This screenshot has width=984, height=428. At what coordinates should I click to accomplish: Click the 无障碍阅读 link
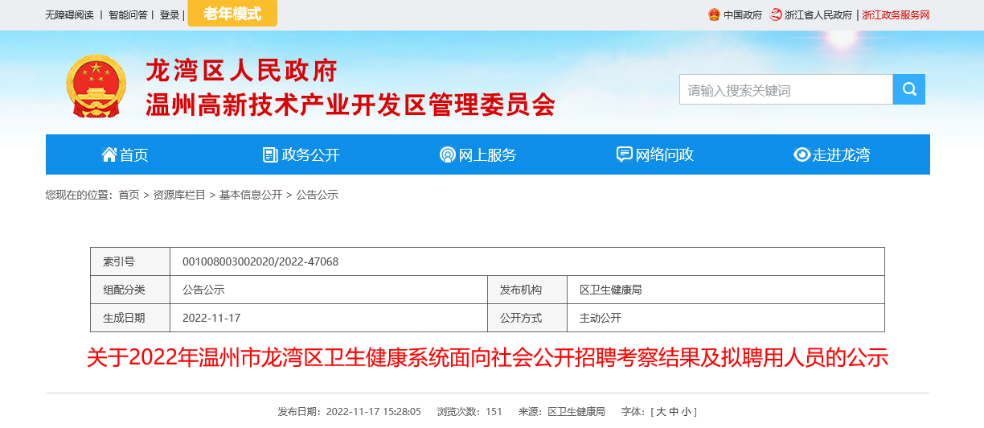pos(69,14)
